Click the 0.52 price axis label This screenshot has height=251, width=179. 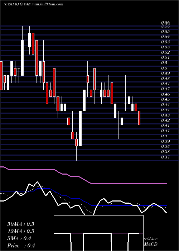(x=165, y=52)
